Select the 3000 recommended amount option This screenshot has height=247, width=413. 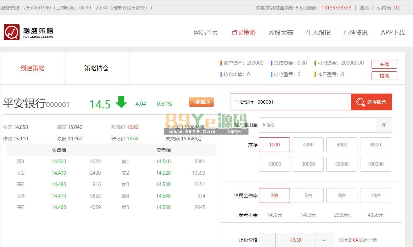[308, 145]
